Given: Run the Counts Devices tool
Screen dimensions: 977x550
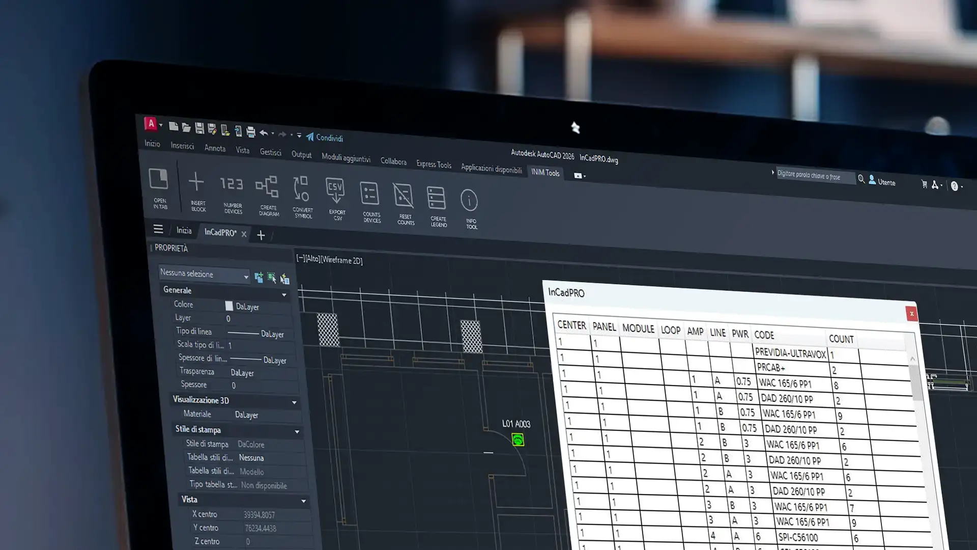Looking at the screenshot, I should coord(370,202).
